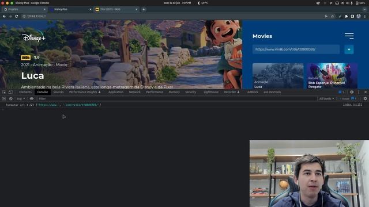The width and height of the screenshot is (369, 207).
Task: Open the Sources panel tab
Action: [58, 92]
